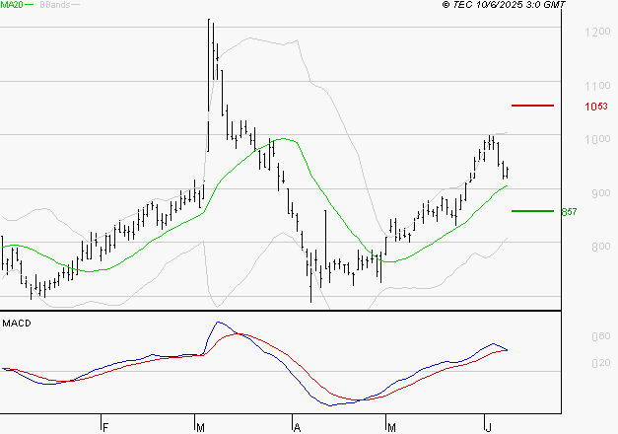This screenshot has width=618, height=434.
Task: Click the first M month marker (March)
Action: click(x=200, y=428)
